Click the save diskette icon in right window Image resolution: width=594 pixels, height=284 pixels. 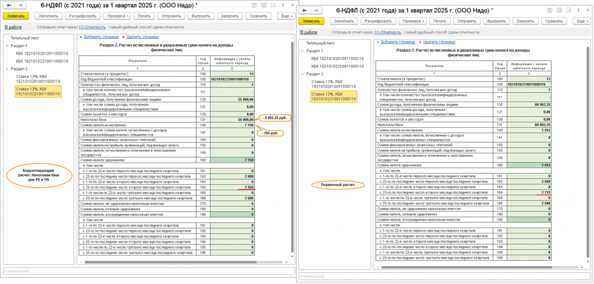tap(550, 10)
